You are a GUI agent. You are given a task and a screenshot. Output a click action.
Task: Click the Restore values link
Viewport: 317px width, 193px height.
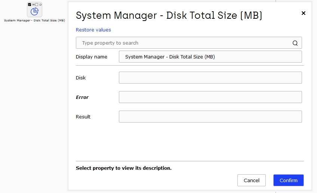click(93, 30)
